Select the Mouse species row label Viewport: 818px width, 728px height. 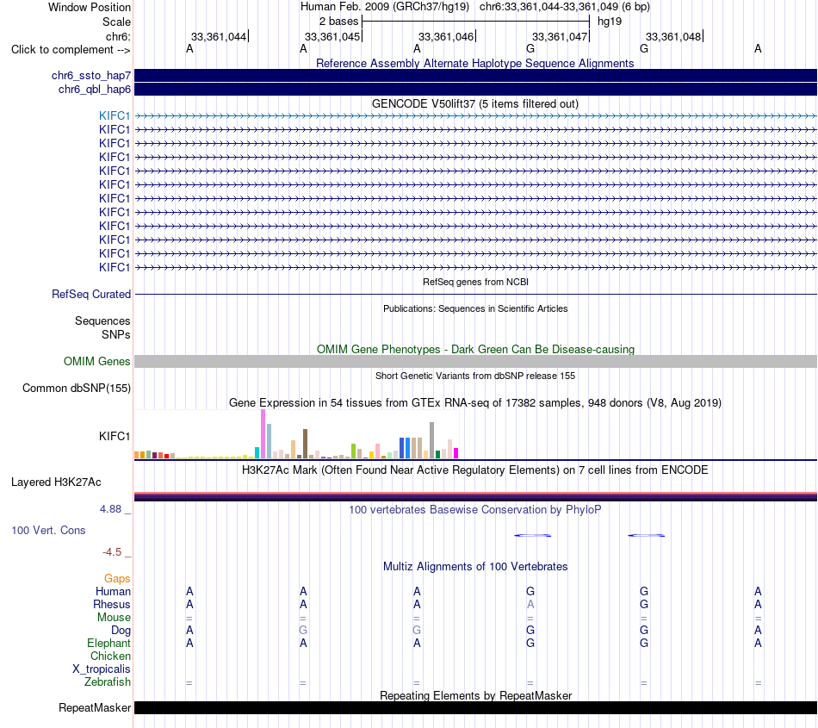[x=114, y=618]
